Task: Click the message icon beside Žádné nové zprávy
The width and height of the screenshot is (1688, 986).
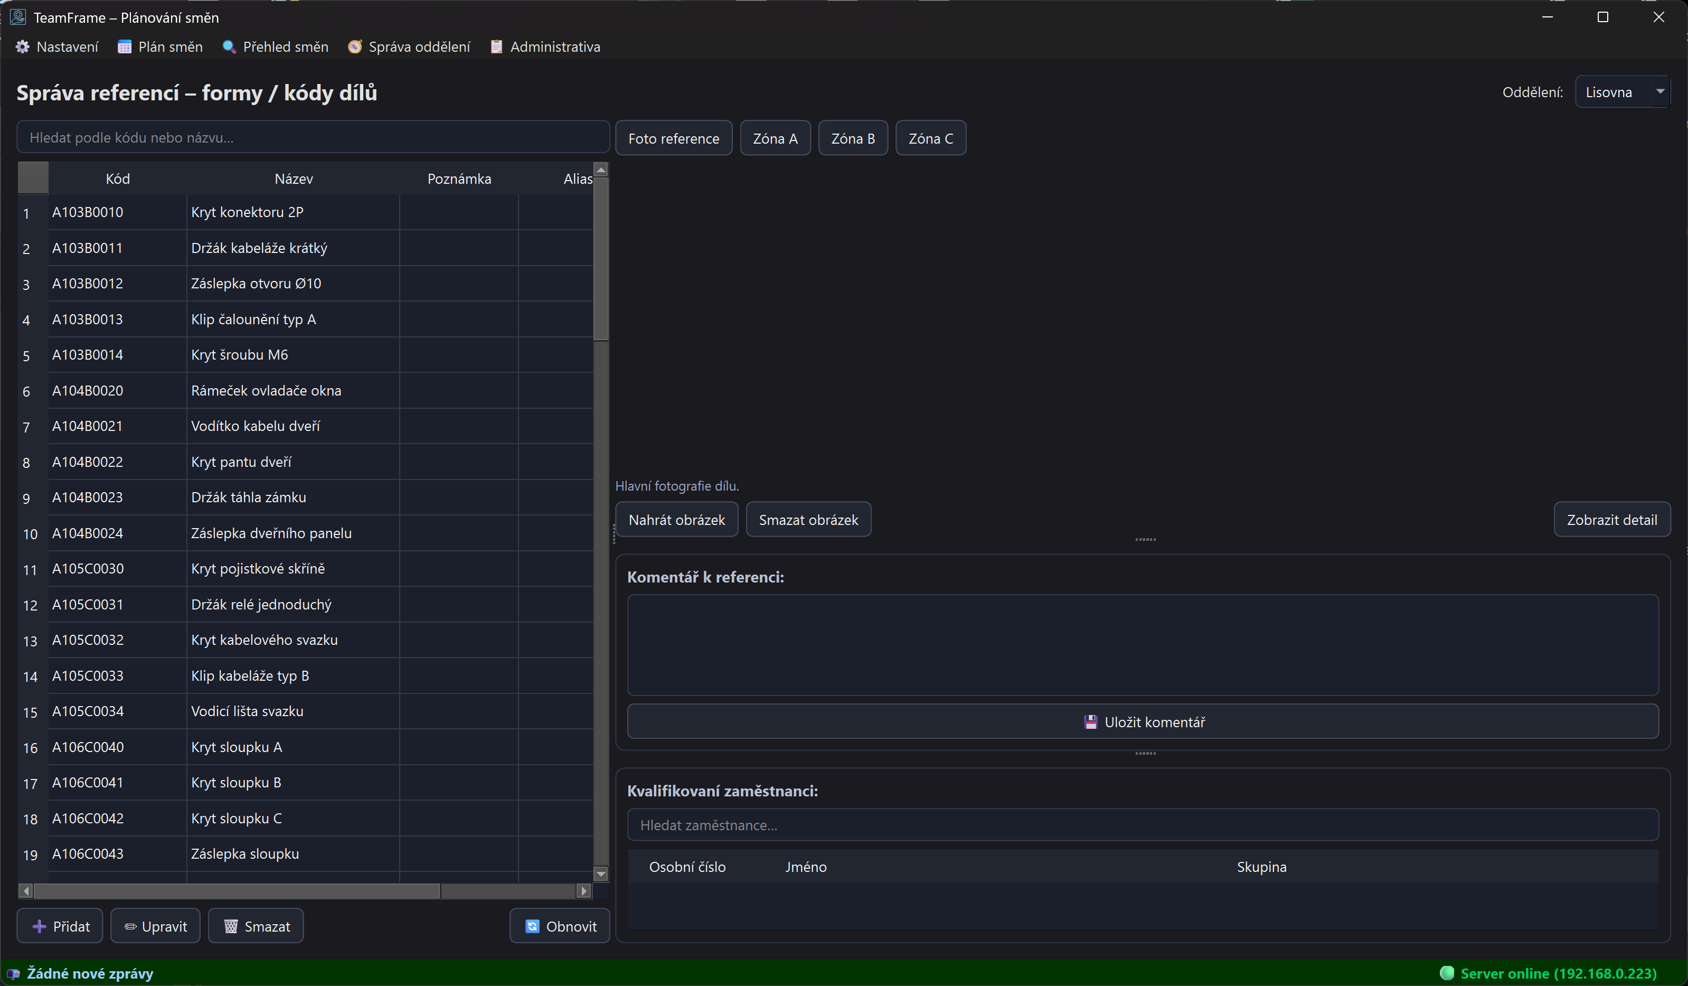Action: [x=13, y=974]
